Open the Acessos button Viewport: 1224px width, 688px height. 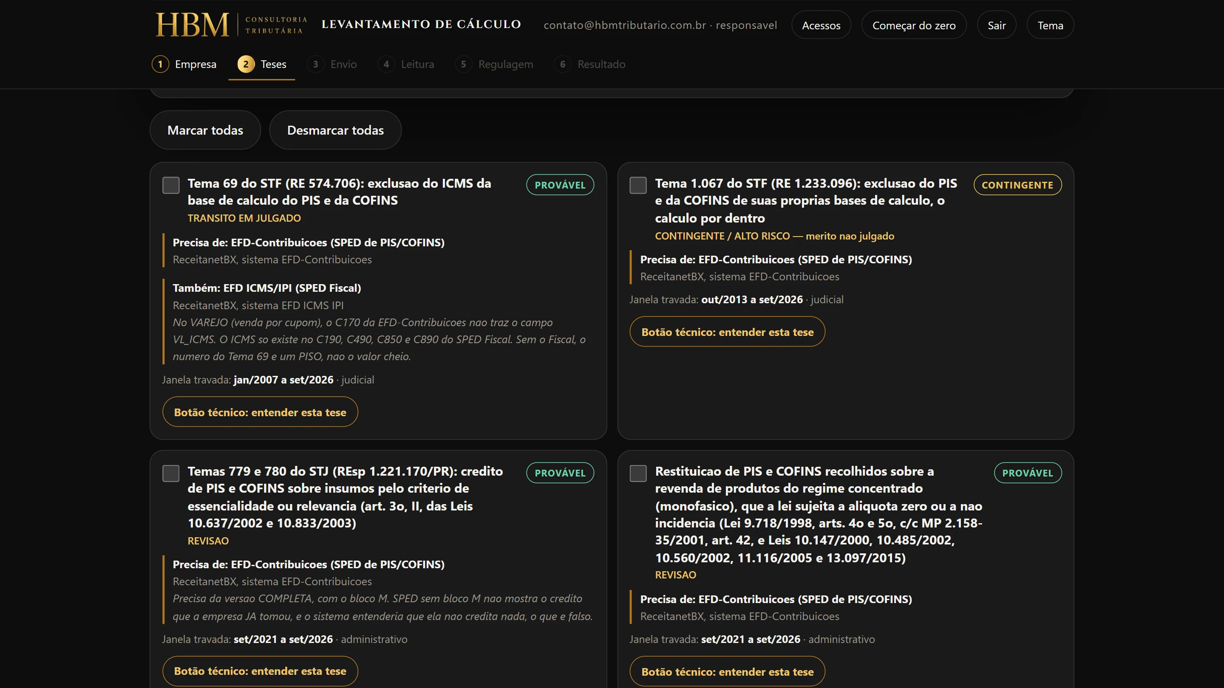coord(821,25)
